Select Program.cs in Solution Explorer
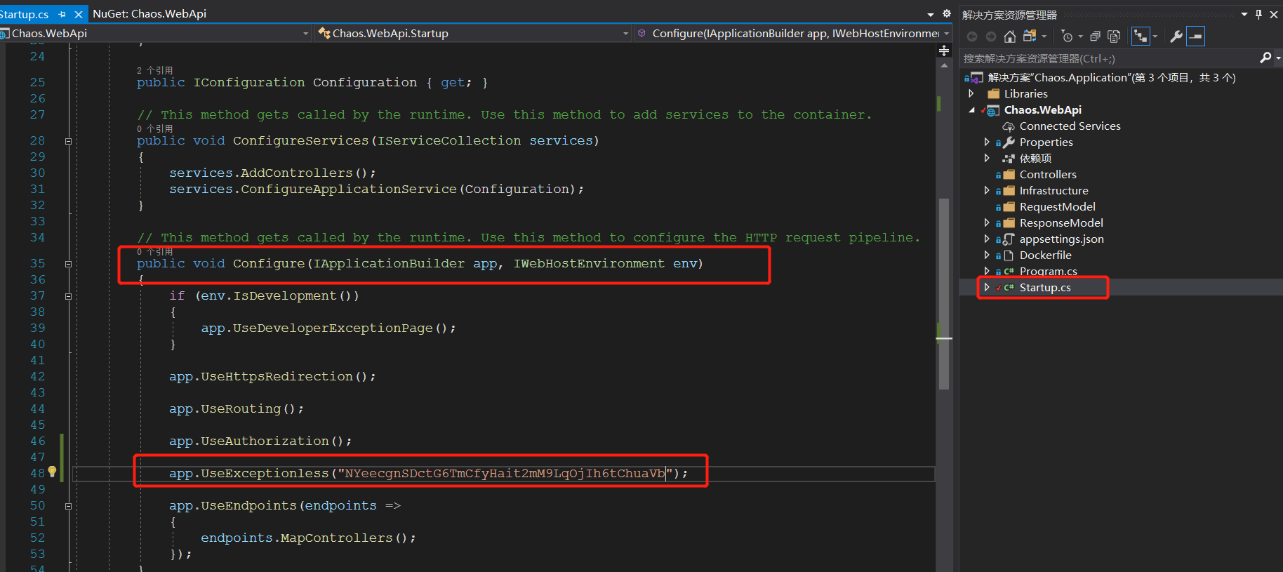This screenshot has height=572, width=1283. [x=1048, y=272]
